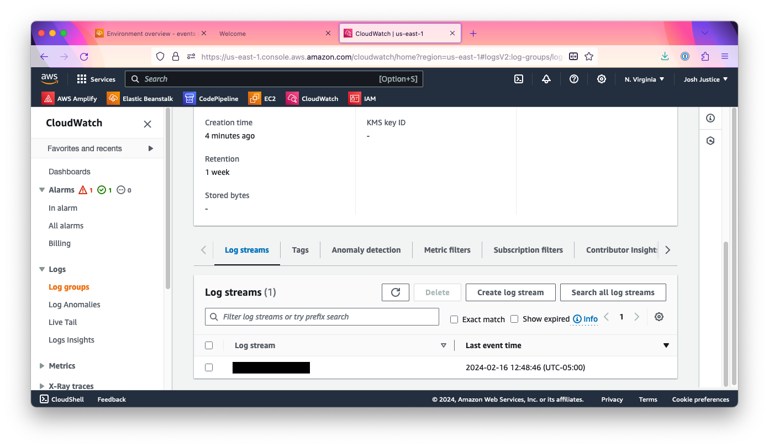Open Feedback in the footer
The width and height of the screenshot is (769, 448).
point(112,399)
